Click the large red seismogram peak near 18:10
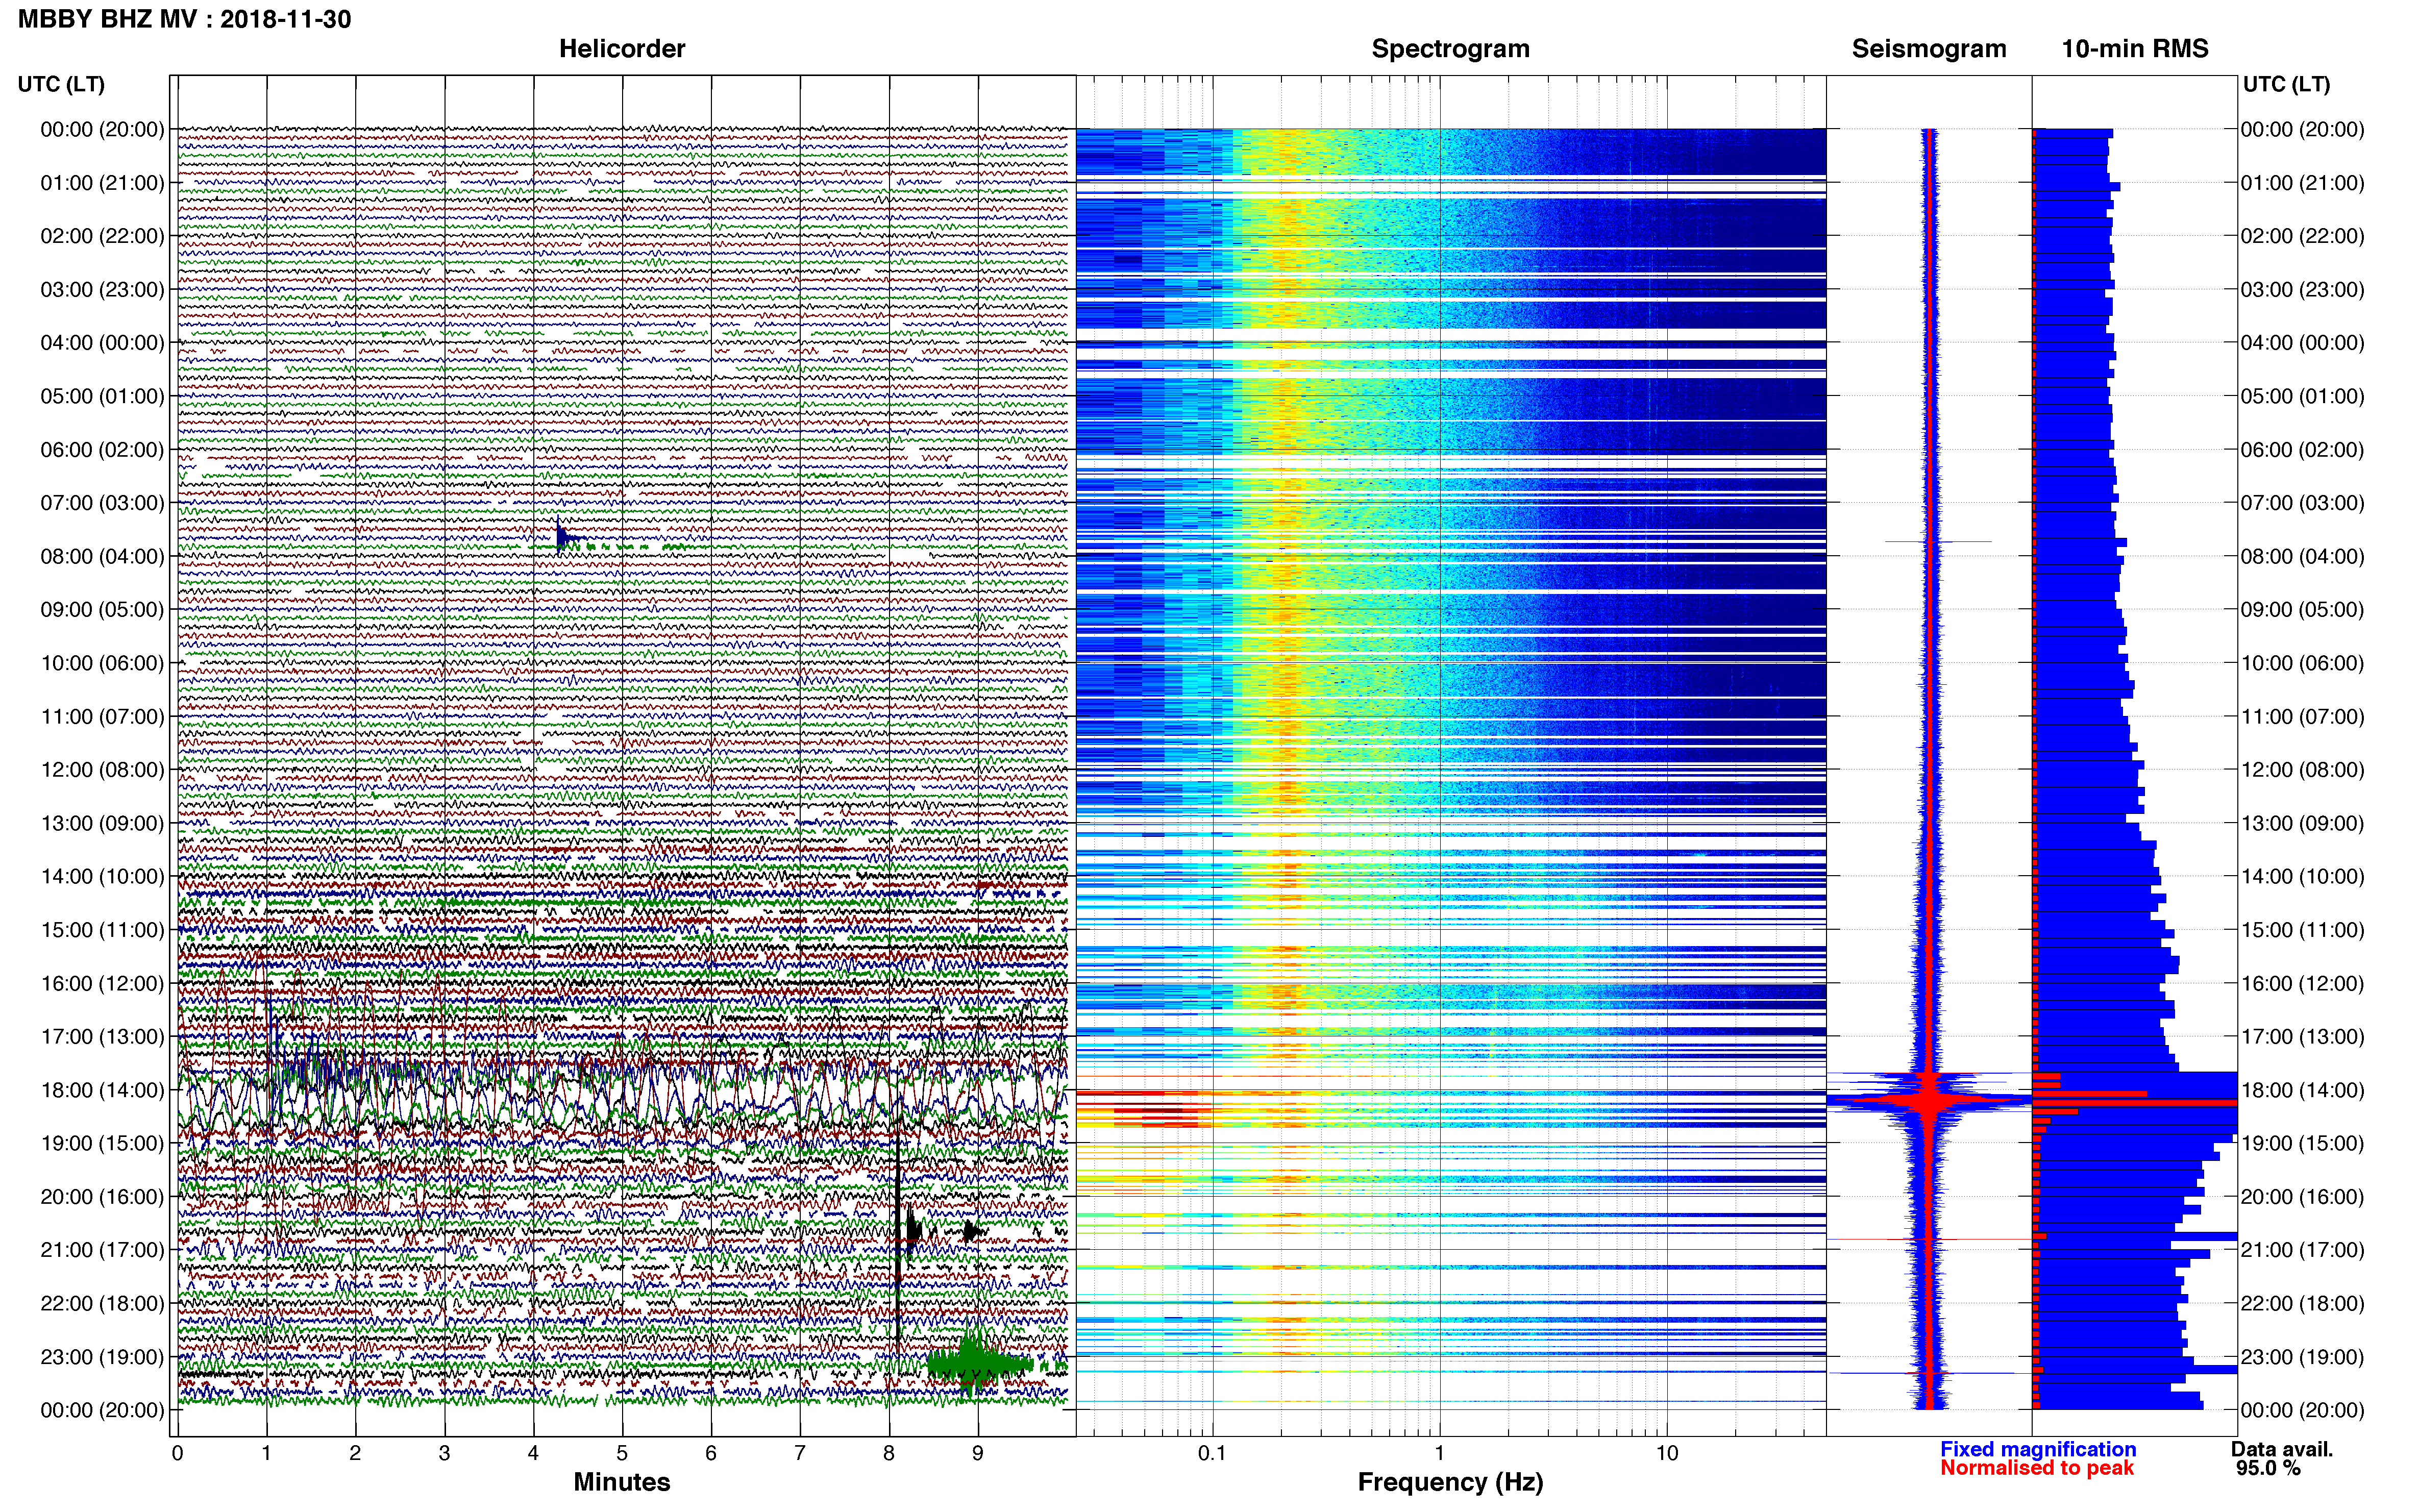This screenshot has height=1512, width=2419. [1930, 1100]
